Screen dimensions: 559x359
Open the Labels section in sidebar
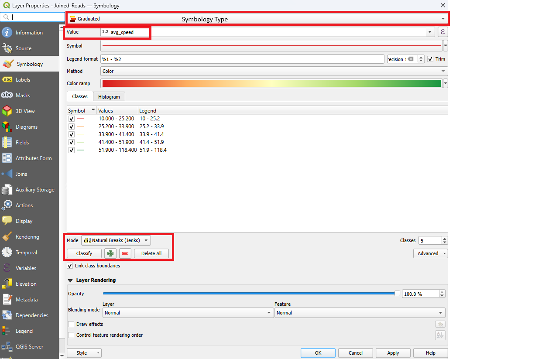click(x=23, y=80)
